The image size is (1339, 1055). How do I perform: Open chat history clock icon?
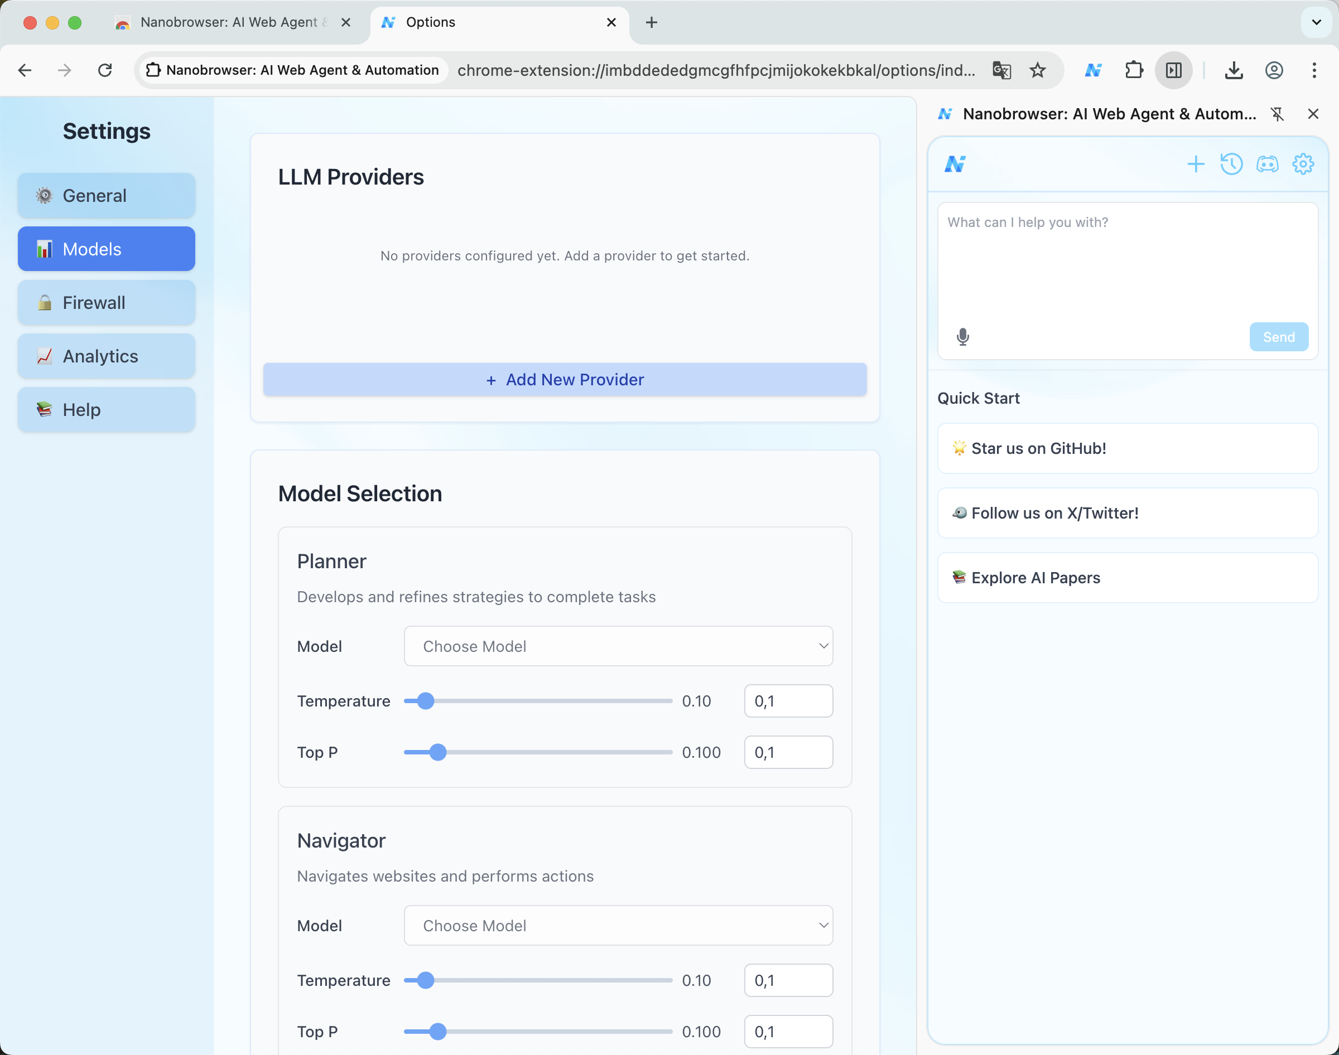pos(1231,164)
